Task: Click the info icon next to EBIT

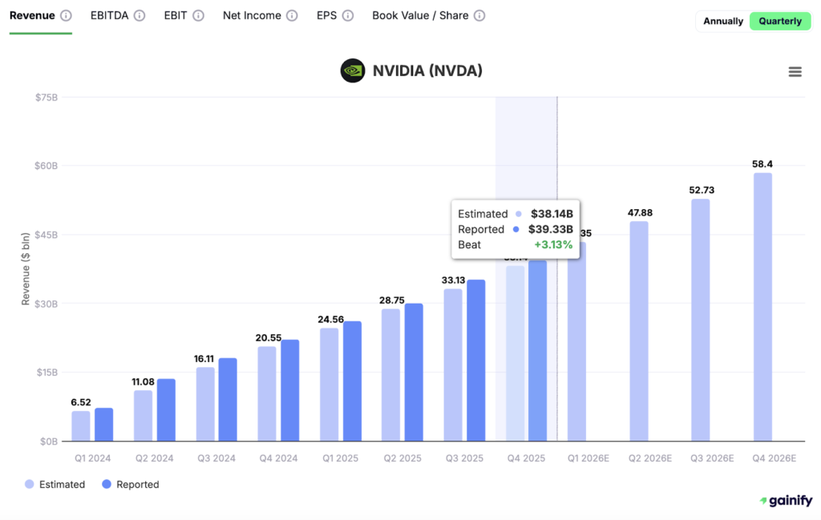Action: click(198, 16)
